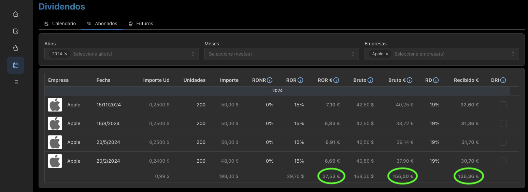Click the Importe Ud column header
The height and width of the screenshot is (192, 528).
[x=156, y=80]
